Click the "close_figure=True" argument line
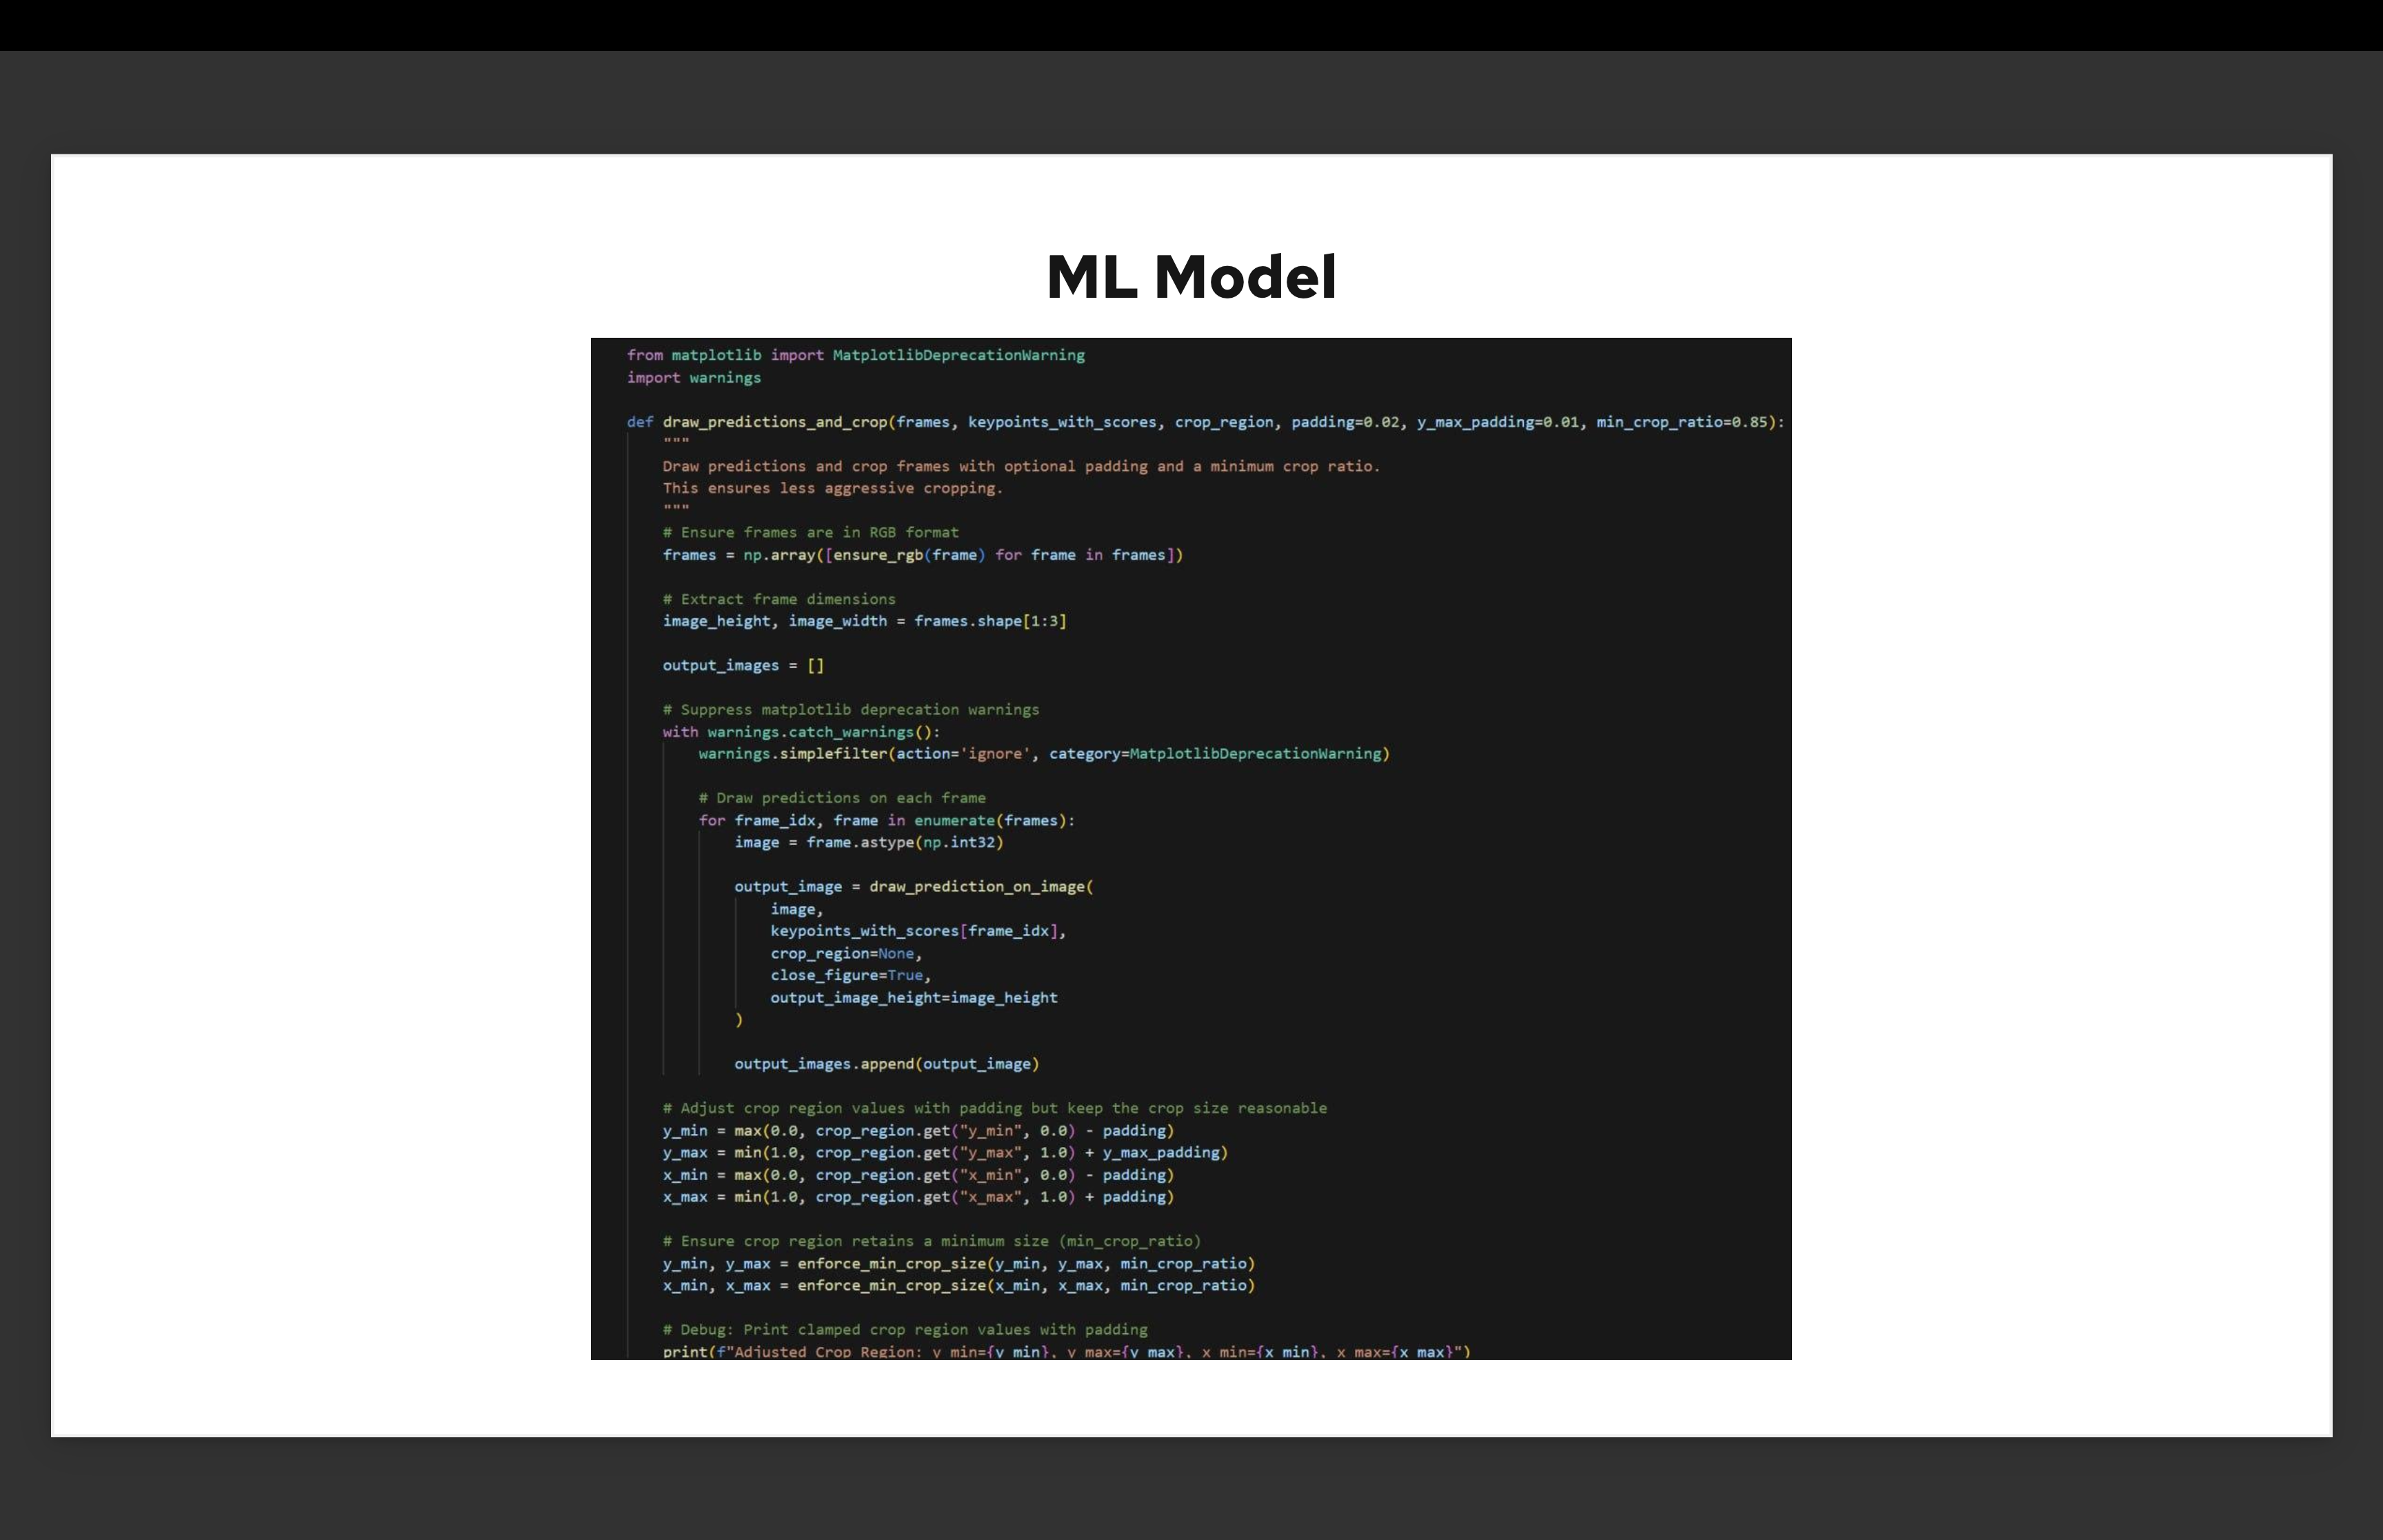Screen dimensions: 2383x1540 pyautogui.click(x=850, y=975)
